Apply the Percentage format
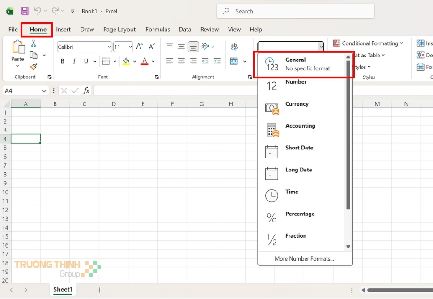The image size is (433, 299). click(300, 214)
